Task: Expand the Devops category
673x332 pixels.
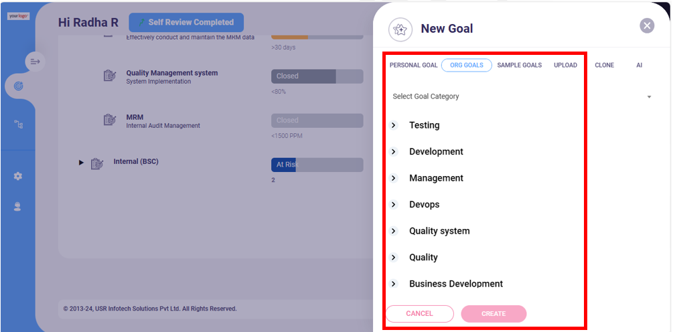Action: (x=394, y=205)
